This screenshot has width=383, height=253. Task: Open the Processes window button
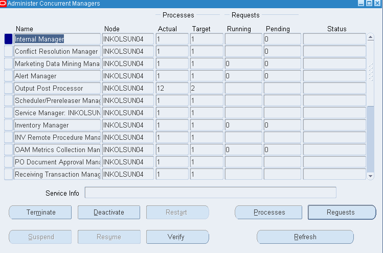(x=268, y=212)
